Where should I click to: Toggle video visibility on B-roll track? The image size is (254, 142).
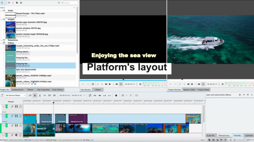click(x=16, y=106)
